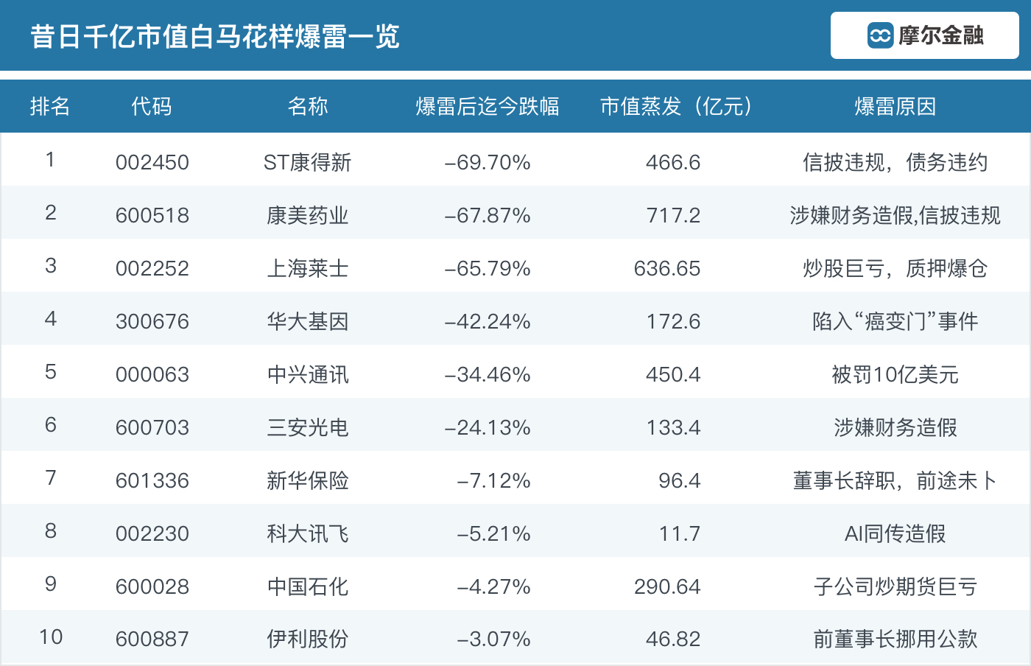Click 新华保险's reason 董事长辞职，前途未卜
The image size is (1031, 666).
(x=895, y=480)
